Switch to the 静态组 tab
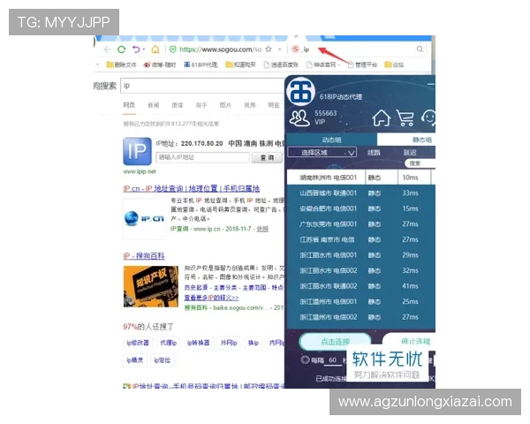Image resolution: width=530 pixels, height=424 pixels. 406,140
